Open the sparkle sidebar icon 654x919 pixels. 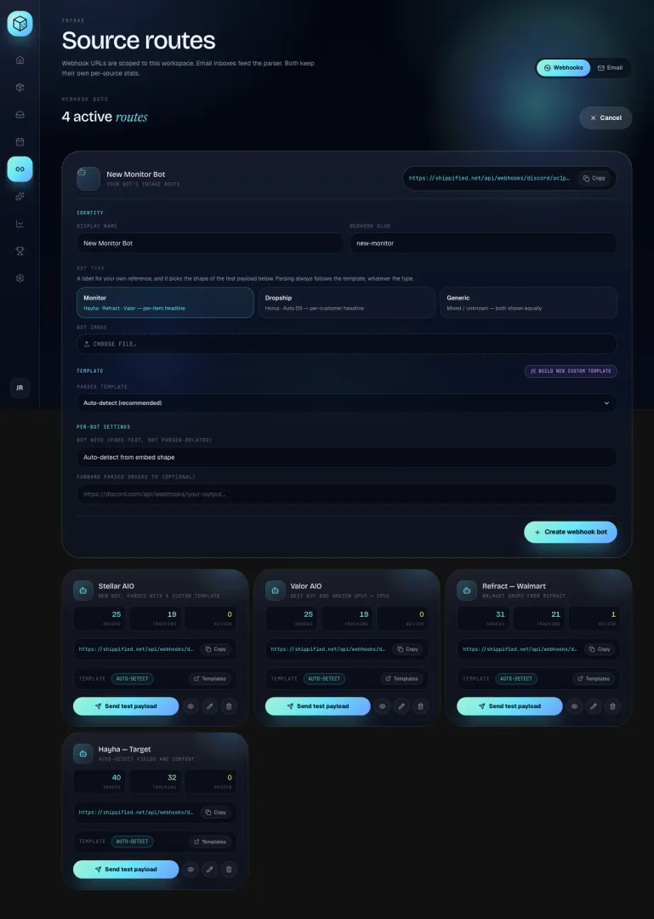click(x=20, y=197)
